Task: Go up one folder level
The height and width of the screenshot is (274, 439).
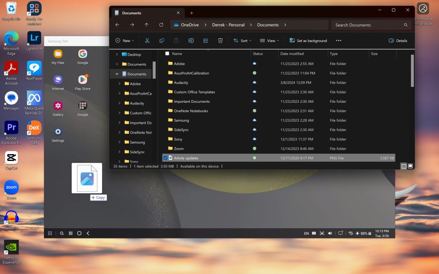Action: (x=147, y=25)
